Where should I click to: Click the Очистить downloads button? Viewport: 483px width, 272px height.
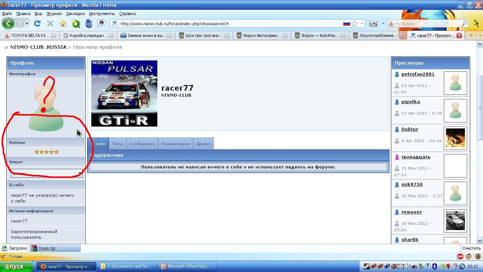coord(471,248)
